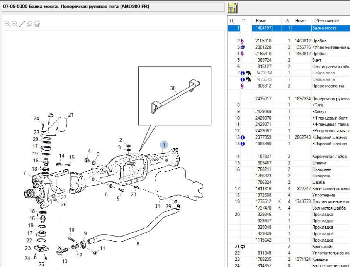Click the kit icon on row 3
The height and width of the screenshot is (267, 350).
click(243, 47)
